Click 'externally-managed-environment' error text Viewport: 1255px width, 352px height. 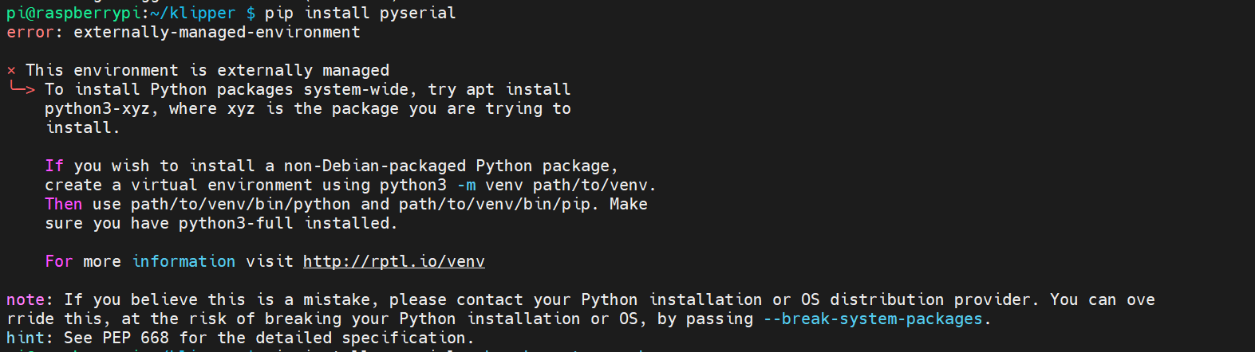pos(216,33)
